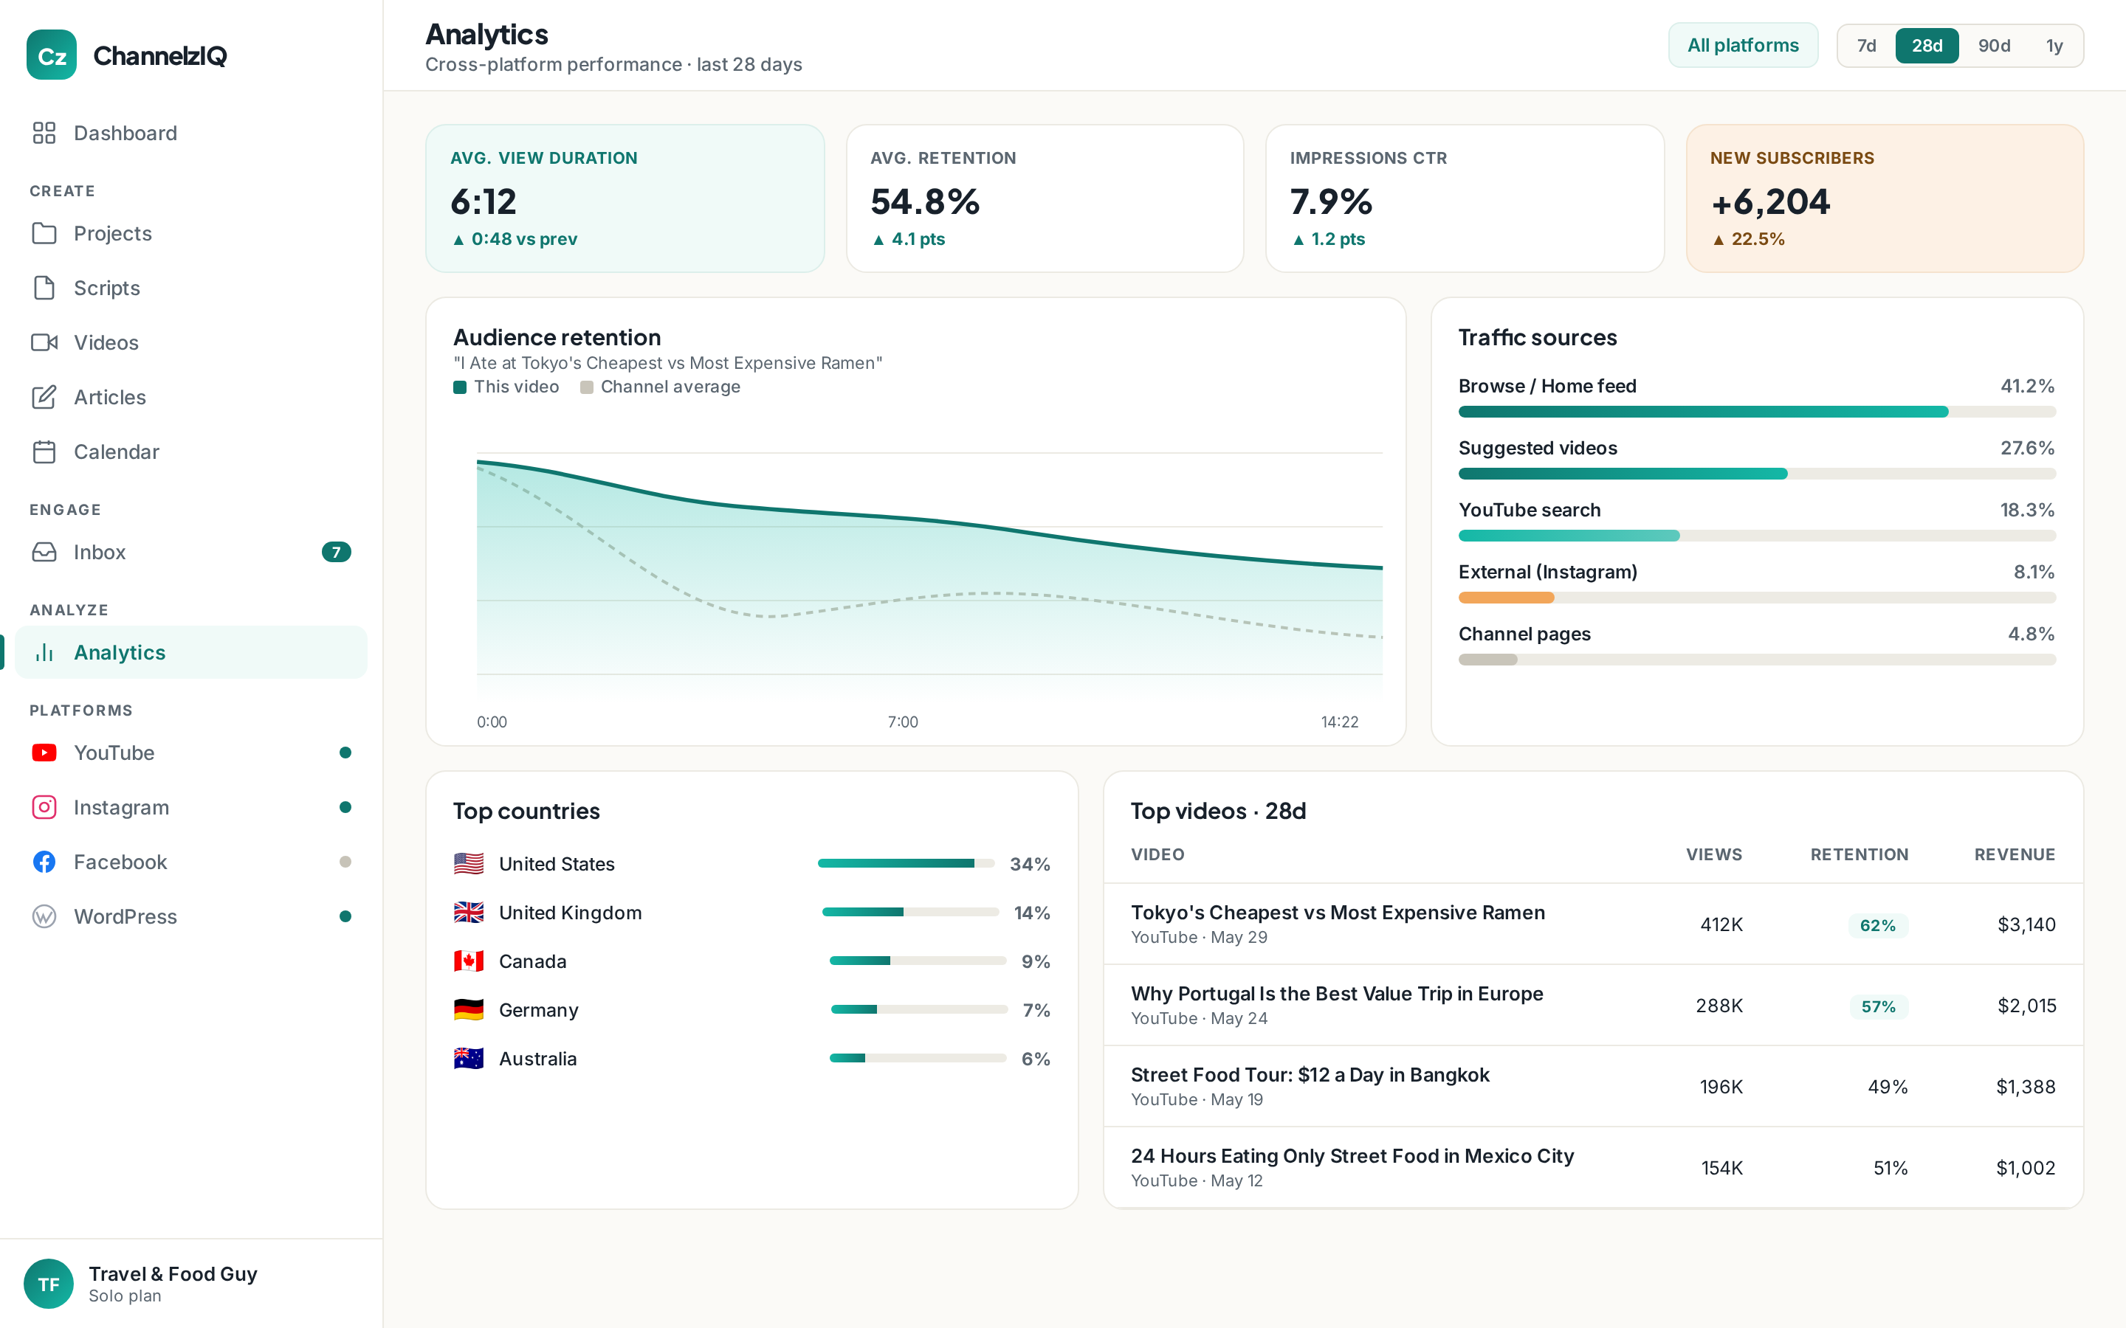Toggle the This video legend swatch
2126x1328 pixels.
pos(459,387)
